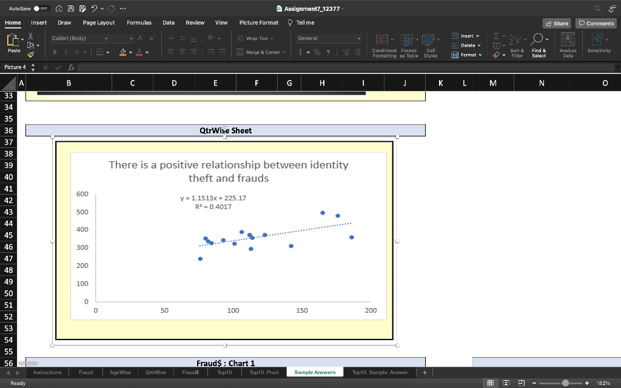The height and width of the screenshot is (388, 621).
Task: Switch to Page Layout view in status bar
Action: pos(505,383)
